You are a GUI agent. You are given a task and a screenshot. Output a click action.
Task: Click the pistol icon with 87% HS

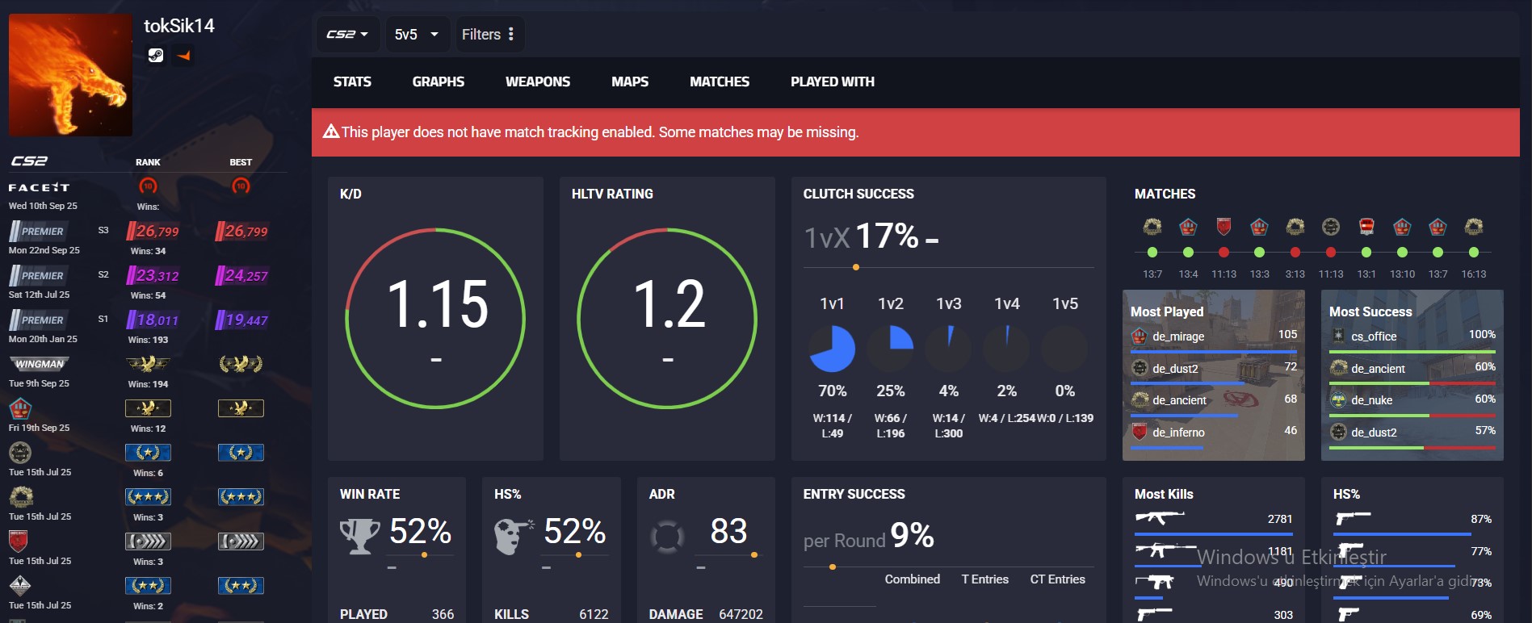(x=1353, y=518)
